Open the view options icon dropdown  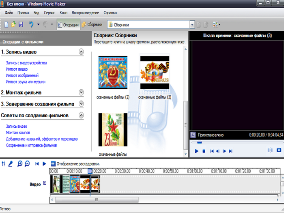pyautogui.click(x=216, y=24)
